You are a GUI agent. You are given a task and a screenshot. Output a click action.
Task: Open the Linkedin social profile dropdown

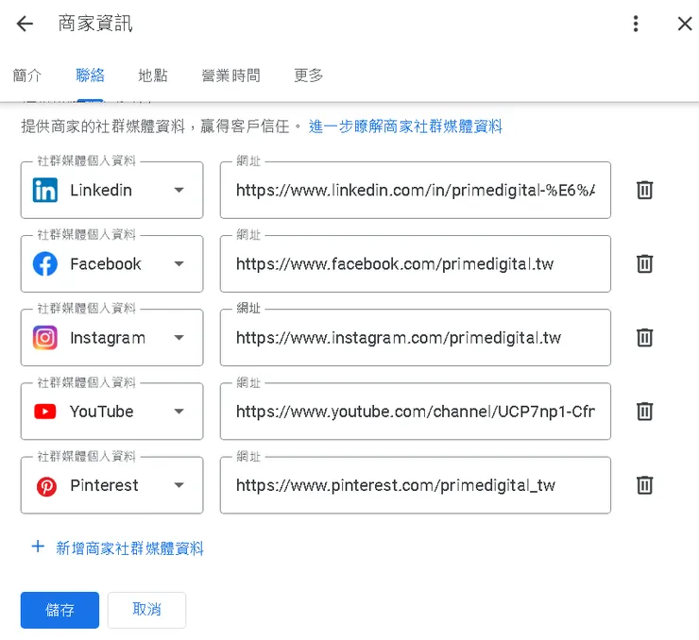click(111, 190)
